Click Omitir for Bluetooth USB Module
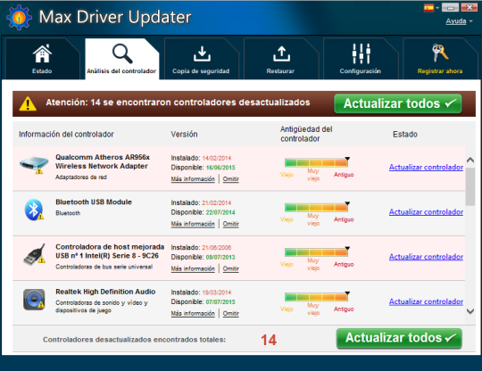Viewport: 482px width, 371px height. click(231, 224)
